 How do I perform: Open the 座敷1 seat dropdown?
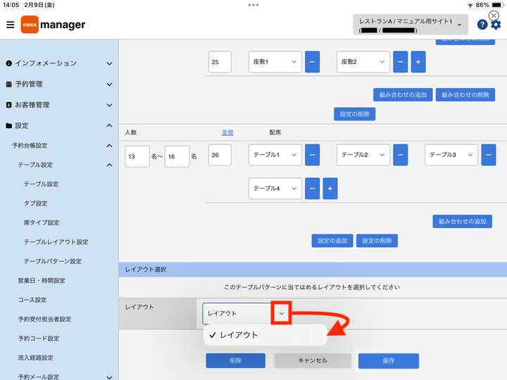pos(275,62)
